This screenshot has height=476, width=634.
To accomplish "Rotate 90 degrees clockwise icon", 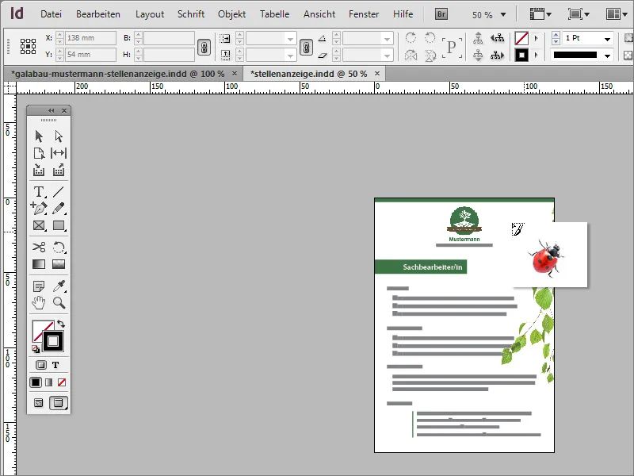I will (x=411, y=37).
